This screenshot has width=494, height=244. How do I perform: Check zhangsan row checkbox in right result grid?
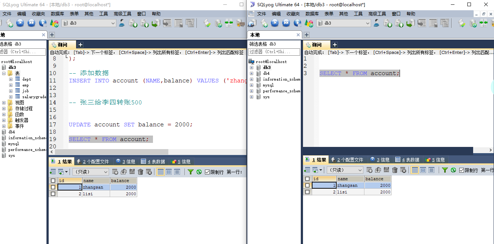pyautogui.click(x=307, y=185)
